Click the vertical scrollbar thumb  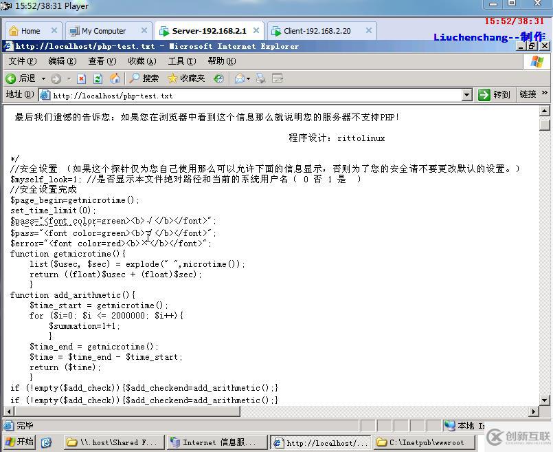point(545,126)
